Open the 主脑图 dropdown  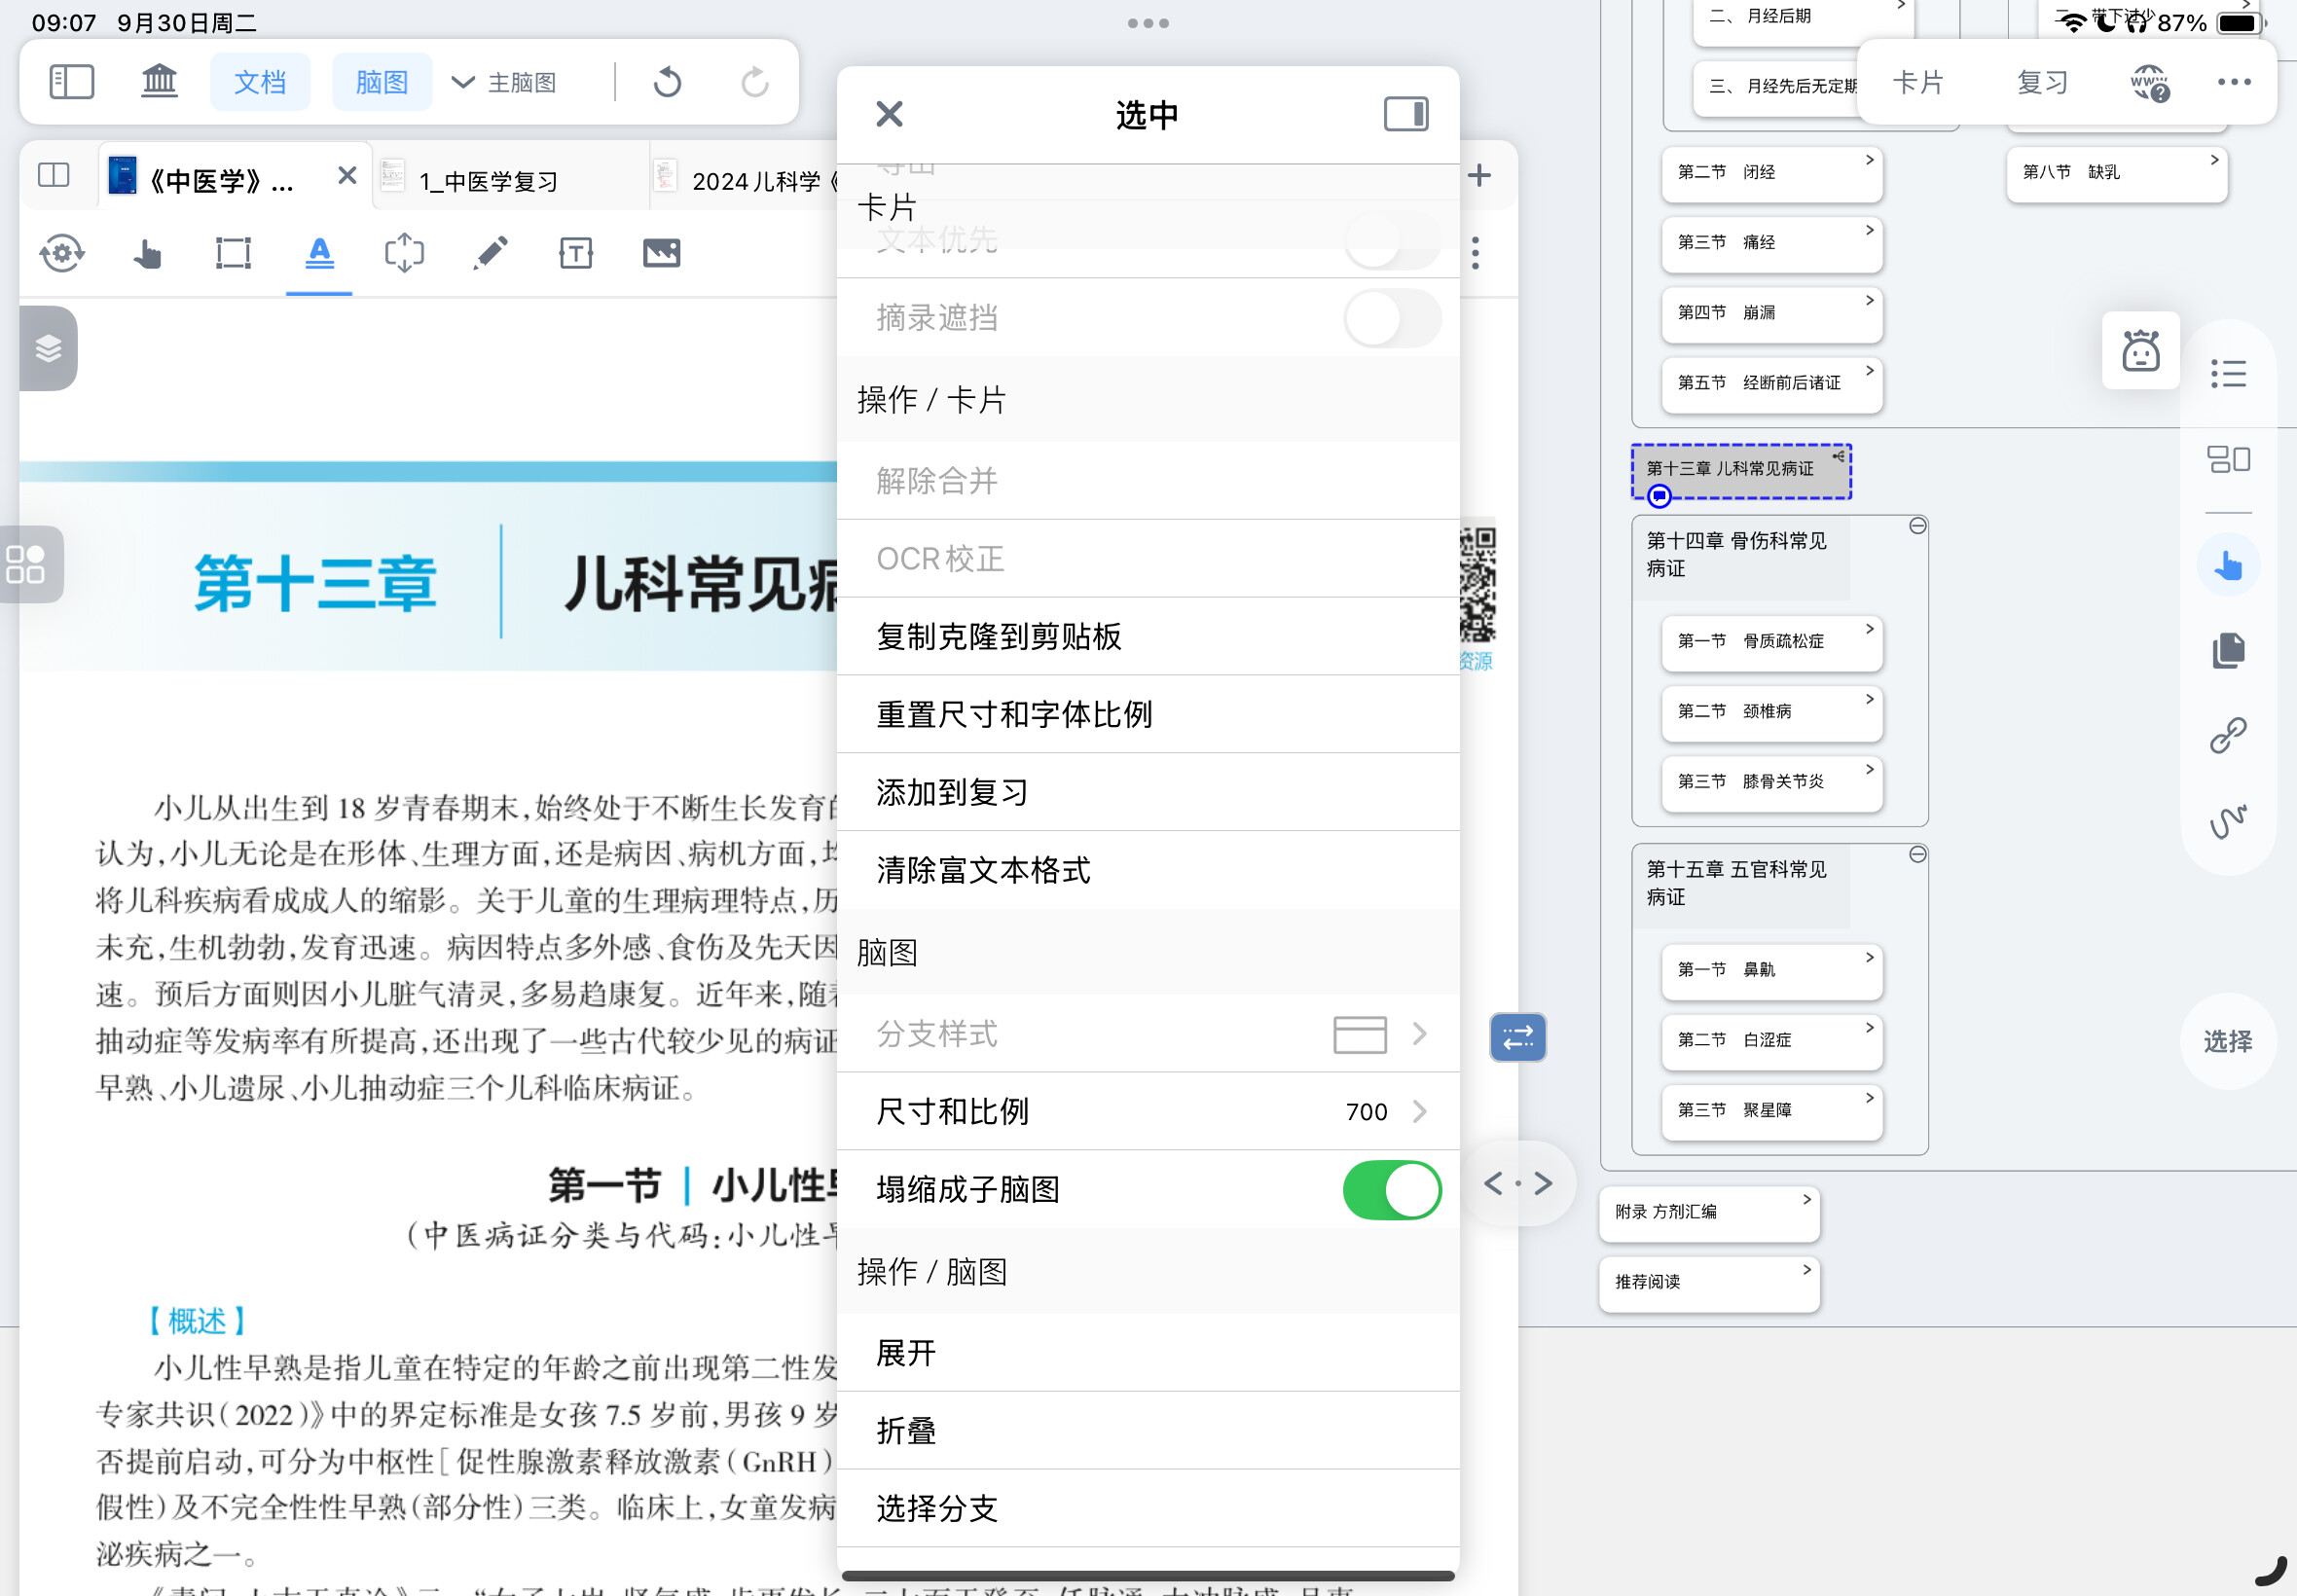[x=505, y=82]
